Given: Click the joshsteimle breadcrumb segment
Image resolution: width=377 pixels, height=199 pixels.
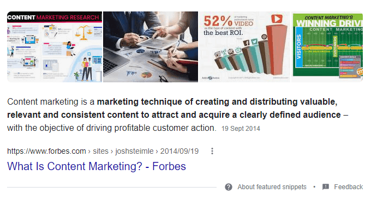Looking at the screenshot, I should click(134, 151).
